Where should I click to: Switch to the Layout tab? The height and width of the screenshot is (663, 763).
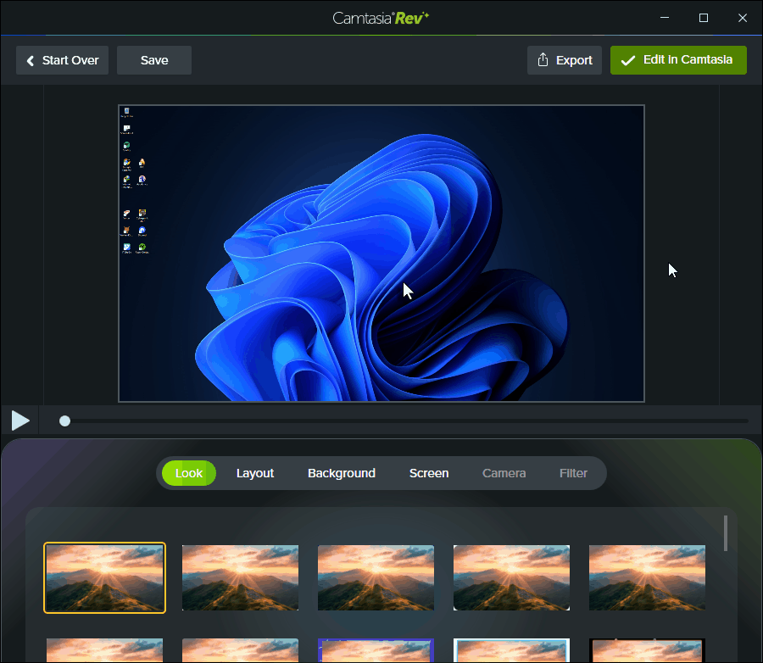tap(254, 473)
